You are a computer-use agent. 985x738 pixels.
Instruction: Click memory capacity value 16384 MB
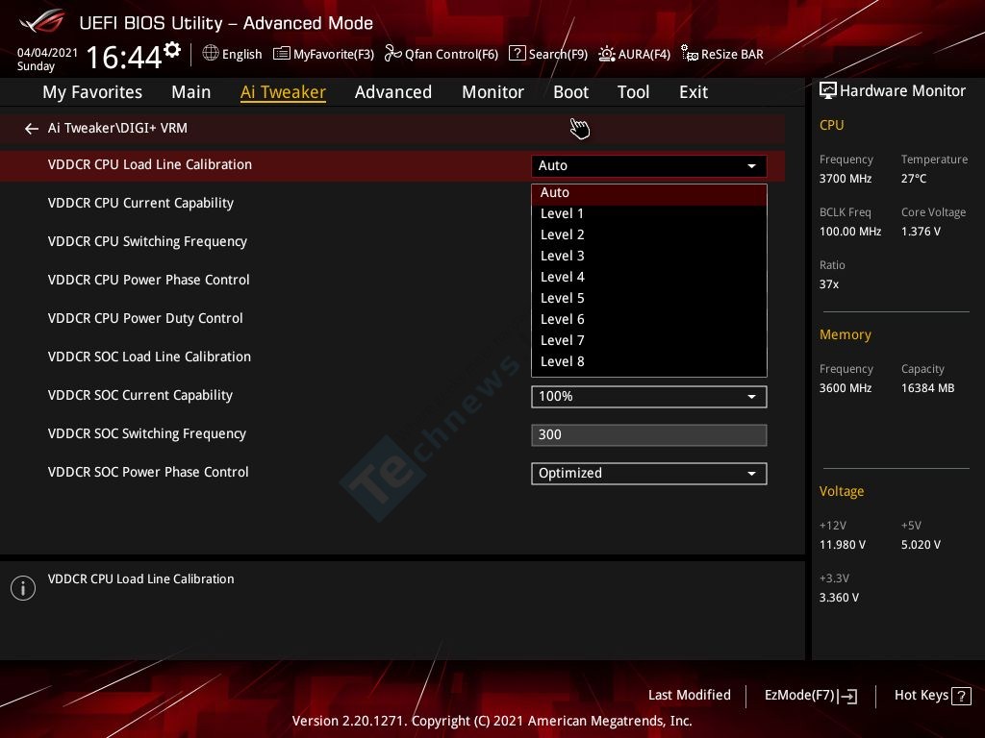(x=927, y=388)
